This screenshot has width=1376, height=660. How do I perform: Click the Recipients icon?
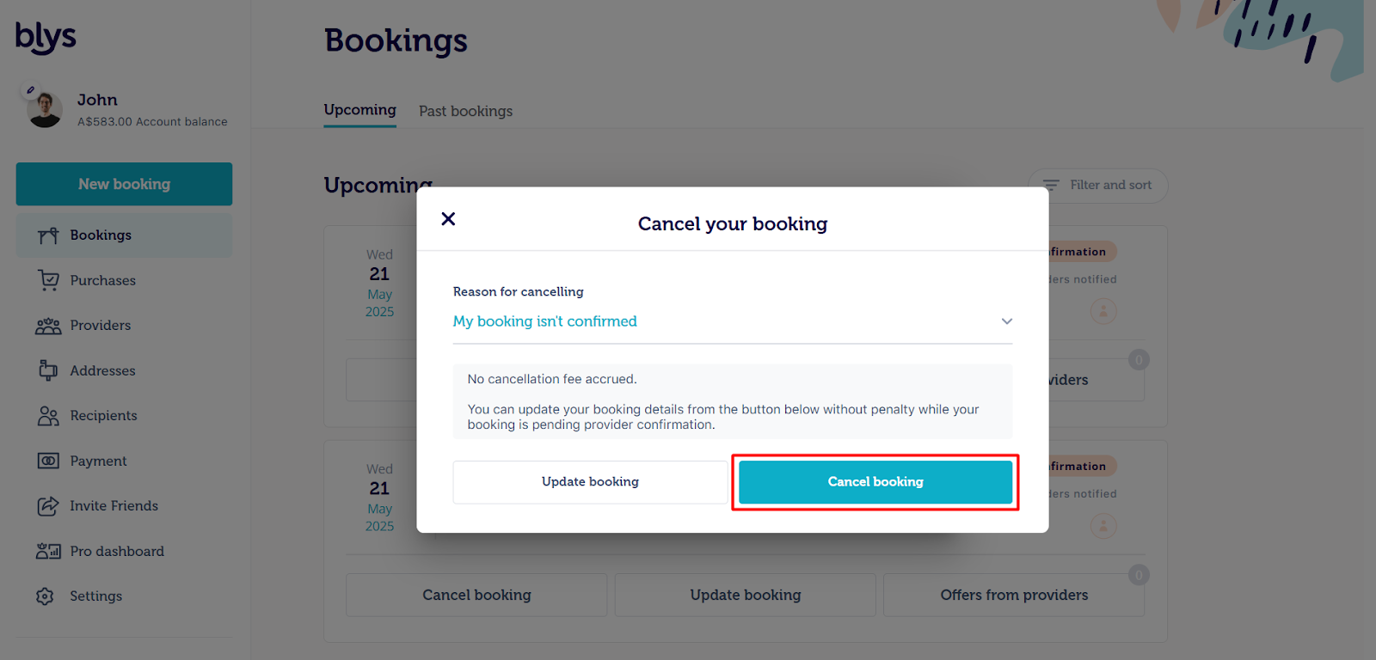coord(48,416)
